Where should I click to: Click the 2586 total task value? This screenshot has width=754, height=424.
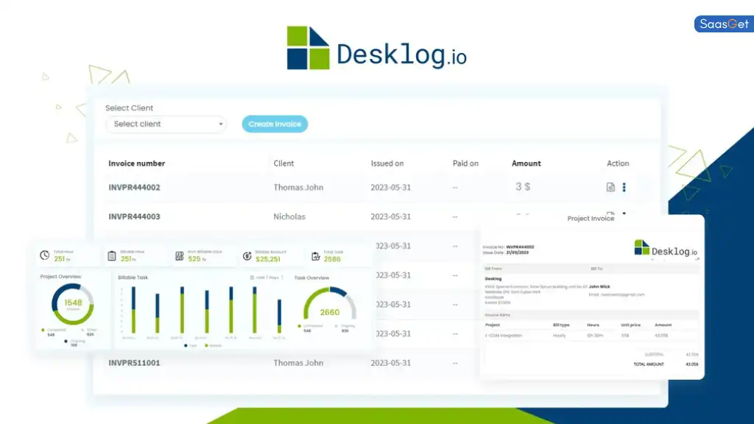pyautogui.click(x=332, y=259)
